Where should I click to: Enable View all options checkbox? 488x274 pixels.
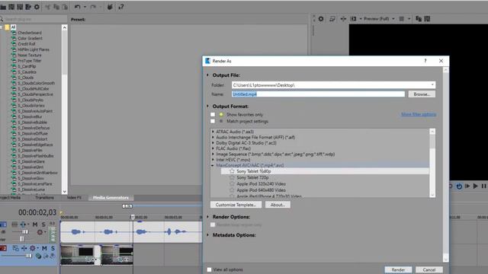pyautogui.click(x=209, y=269)
